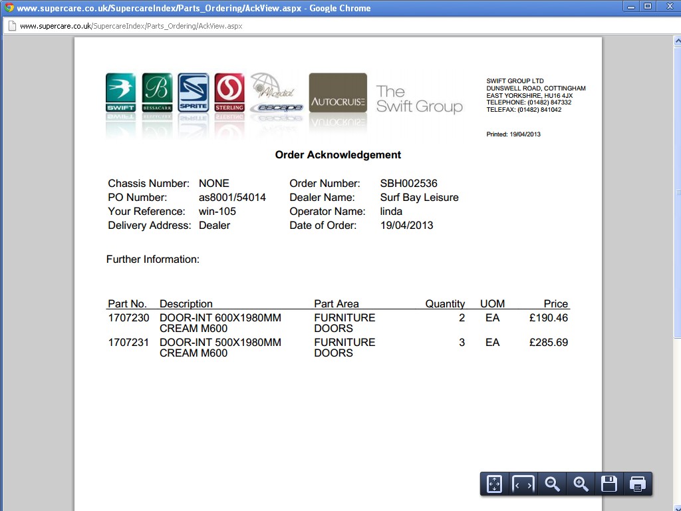Click part number 1707230 row

pos(338,323)
